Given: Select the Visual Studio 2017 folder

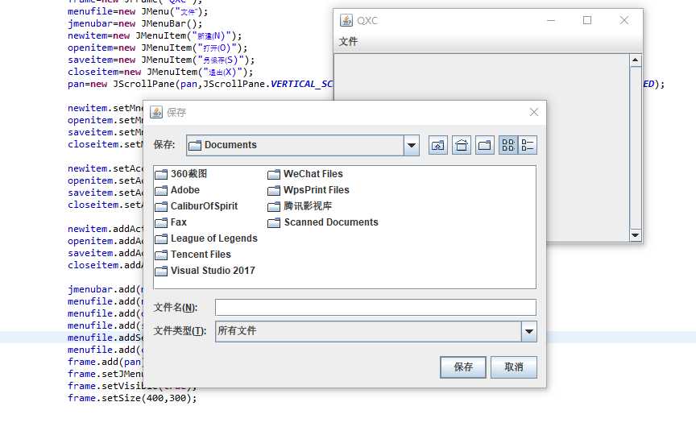Looking at the screenshot, I should click(205, 271).
